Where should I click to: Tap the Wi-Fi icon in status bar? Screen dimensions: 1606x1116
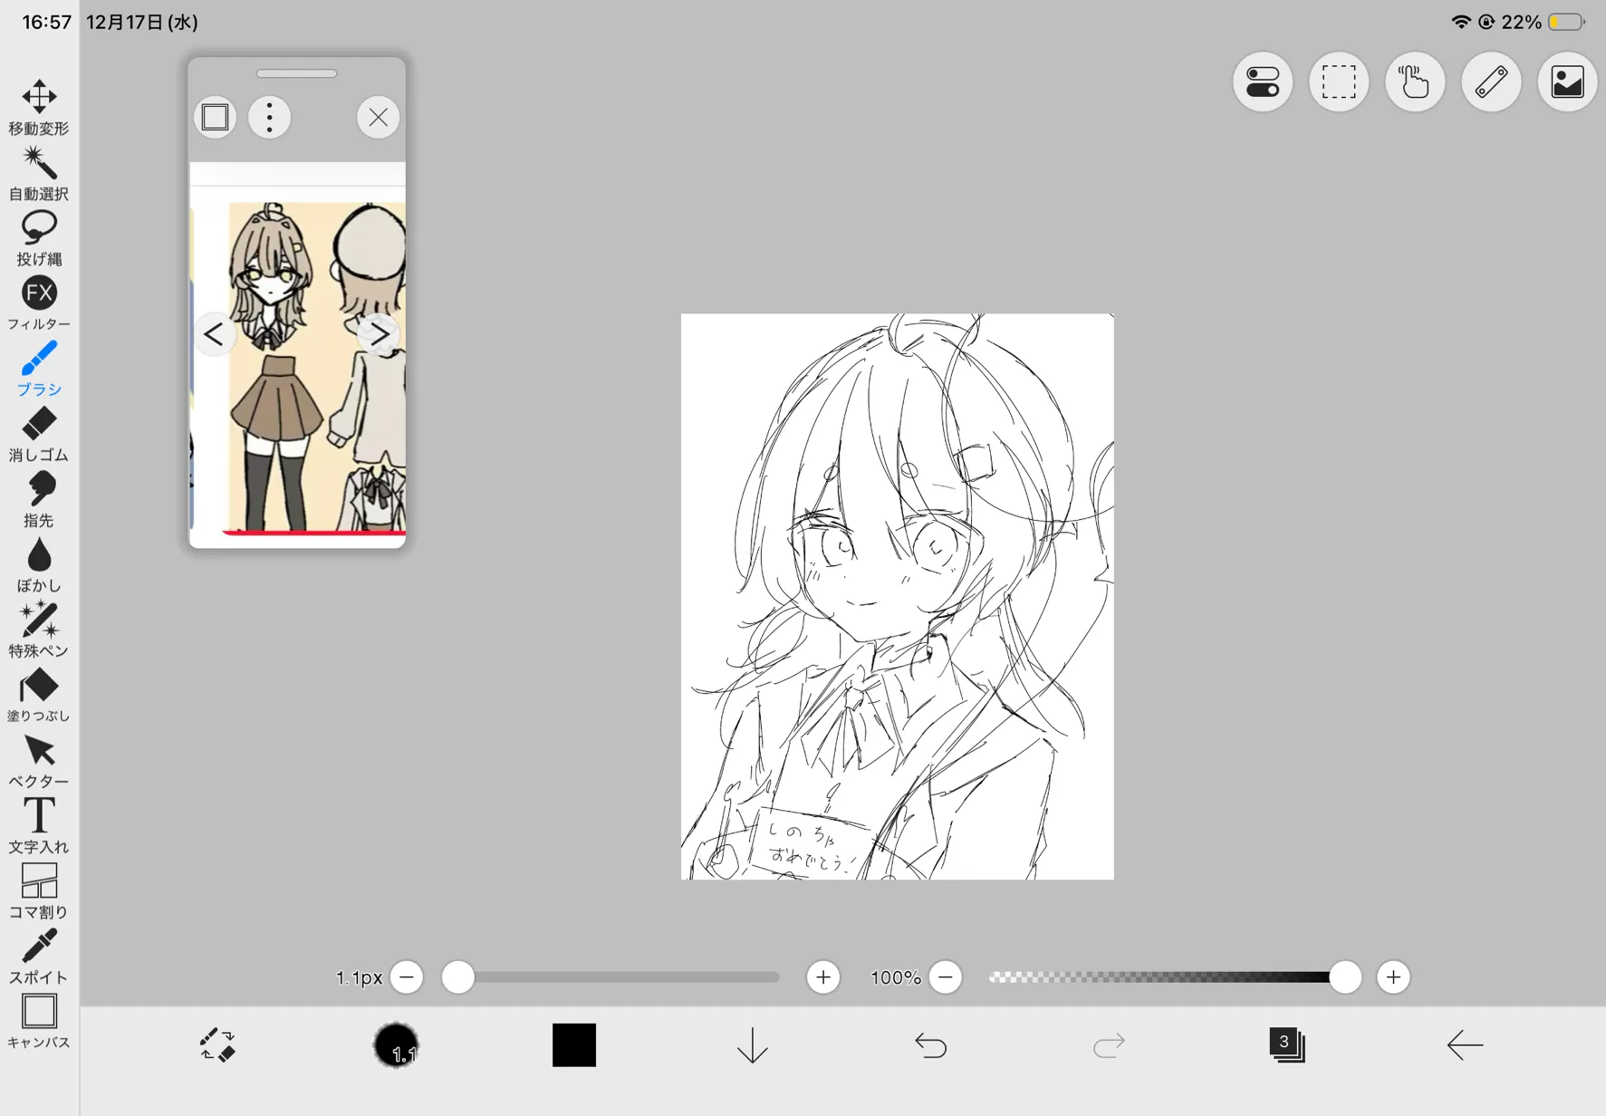1460,22
